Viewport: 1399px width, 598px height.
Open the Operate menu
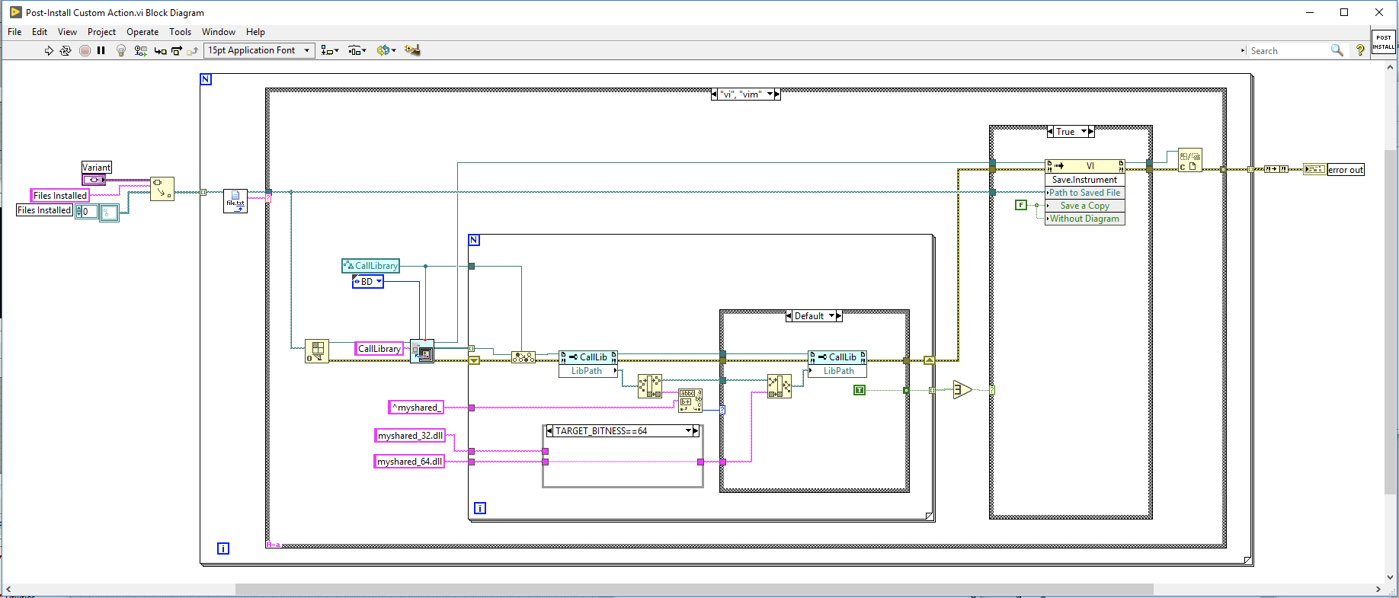tap(142, 32)
